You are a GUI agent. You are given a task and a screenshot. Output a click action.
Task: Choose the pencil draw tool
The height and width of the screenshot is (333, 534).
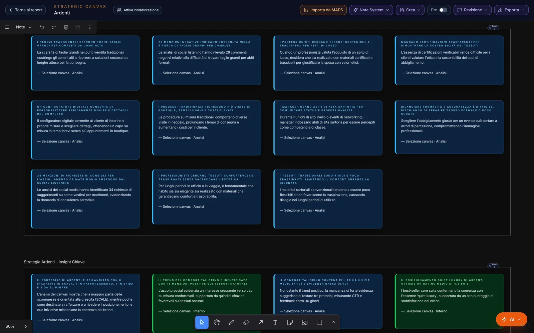coord(231,322)
